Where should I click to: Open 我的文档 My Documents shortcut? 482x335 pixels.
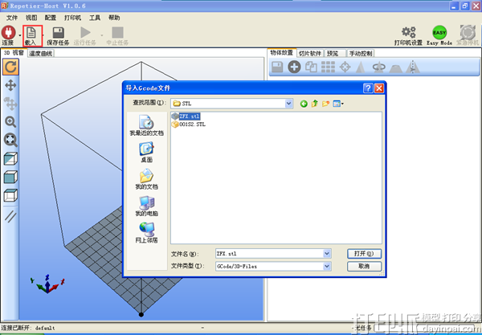[147, 179]
